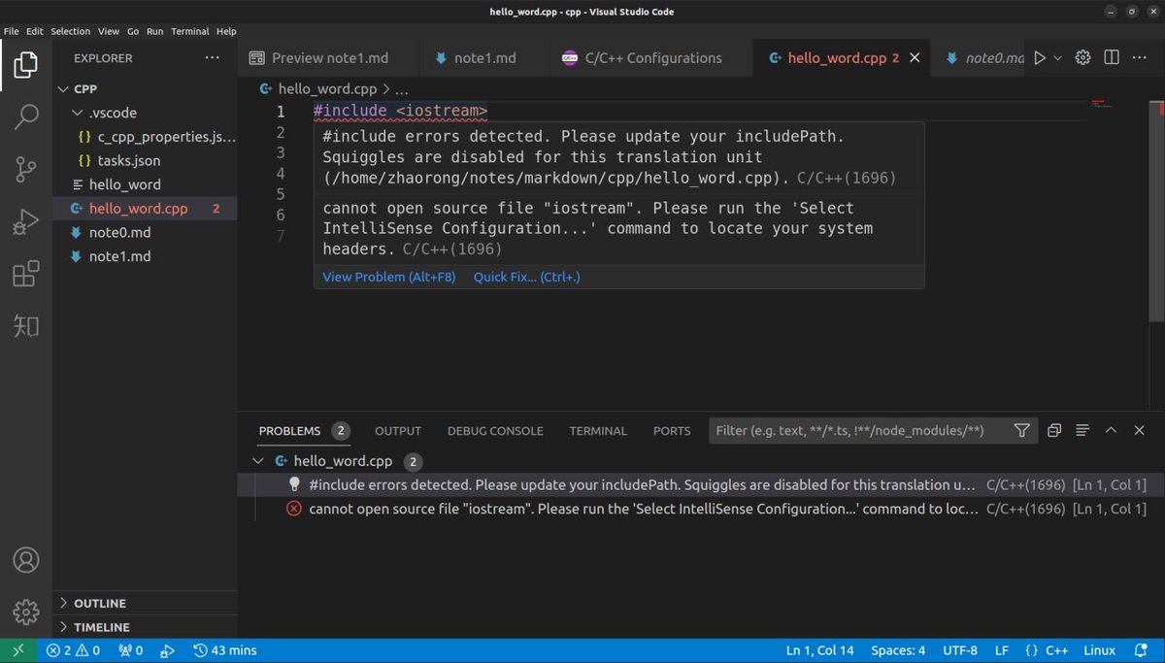Click the editor settings gear icon
Screen dimensions: 1165x663
coord(1083,58)
